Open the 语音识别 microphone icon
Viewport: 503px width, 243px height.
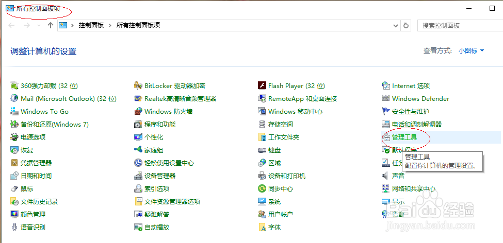[14, 228]
